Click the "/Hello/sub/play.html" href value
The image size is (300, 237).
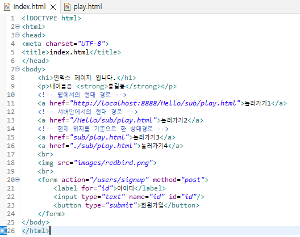(113, 120)
